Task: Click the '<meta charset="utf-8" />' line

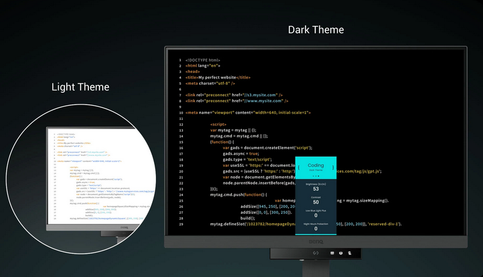Action: point(210,83)
